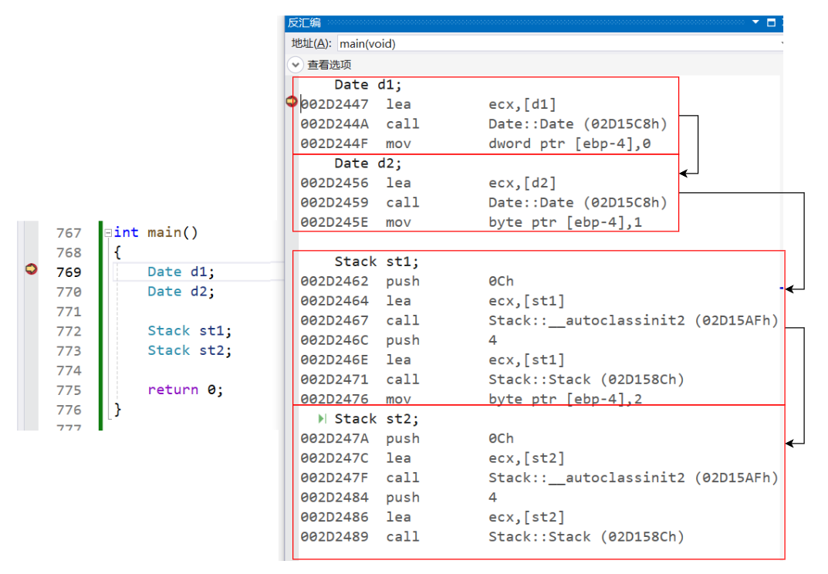Click the push 4 at address 002D2484
The height and width of the screenshot is (574, 828).
click(x=399, y=498)
